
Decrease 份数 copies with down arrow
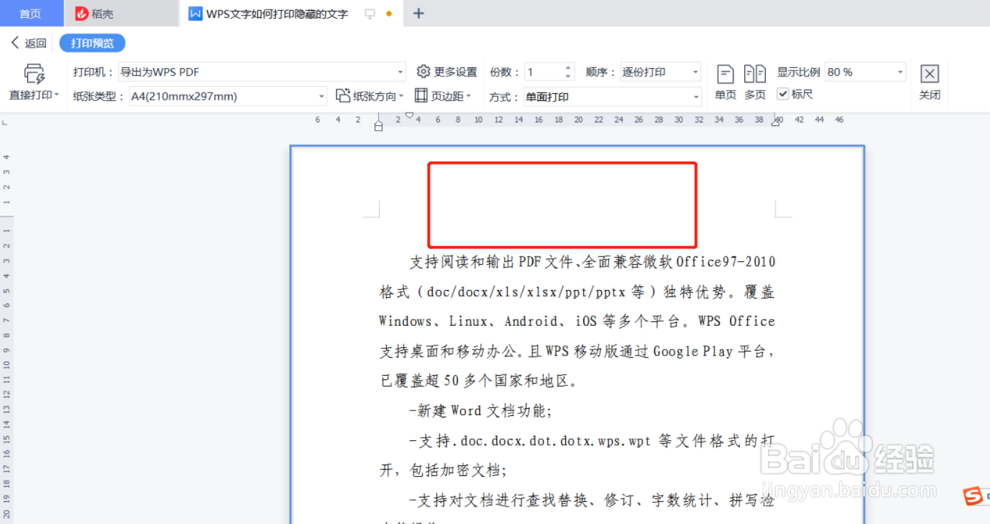tap(569, 76)
